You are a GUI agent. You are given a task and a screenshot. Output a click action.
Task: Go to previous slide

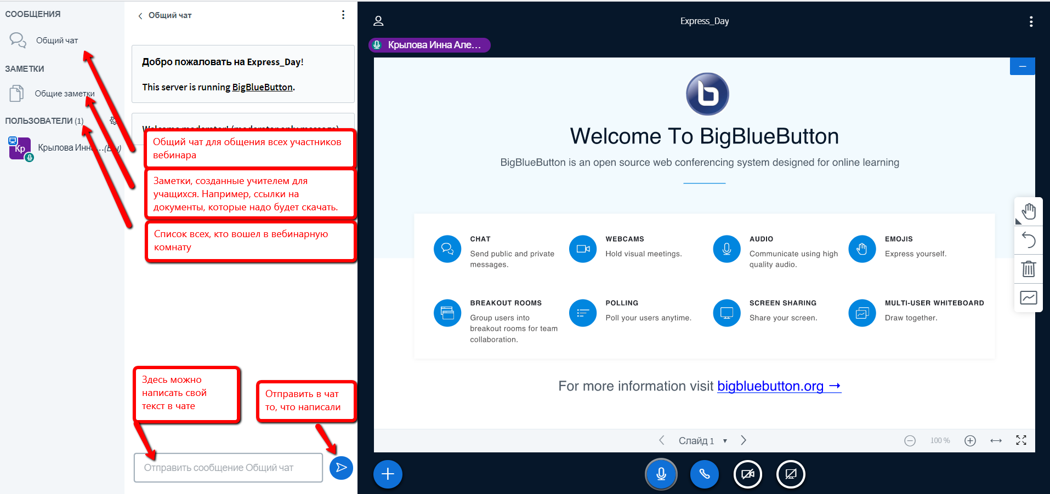662,440
